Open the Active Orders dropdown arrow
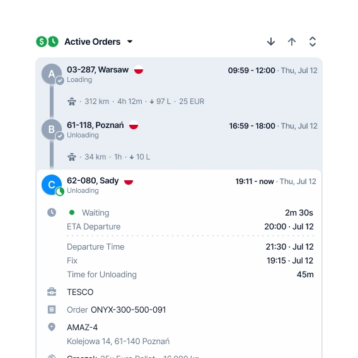The width and height of the screenshot is (358, 358). (x=130, y=42)
